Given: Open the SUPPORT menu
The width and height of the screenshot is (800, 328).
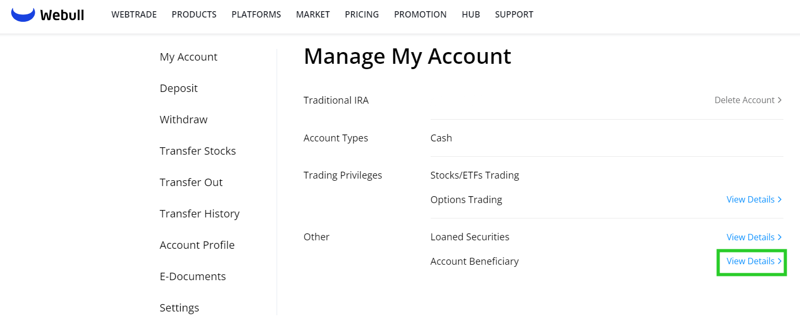Looking at the screenshot, I should [514, 15].
